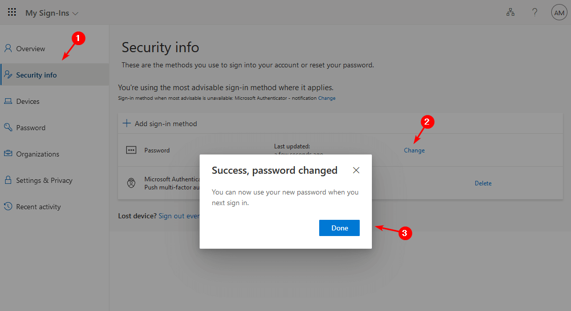Close the Success password changed dialog

(x=356, y=170)
